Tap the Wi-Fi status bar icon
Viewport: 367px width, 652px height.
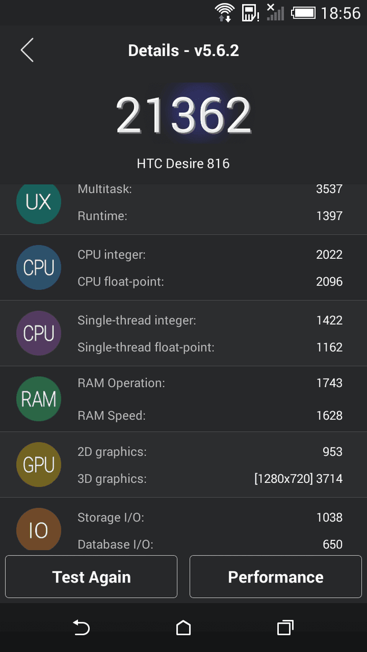225,13
